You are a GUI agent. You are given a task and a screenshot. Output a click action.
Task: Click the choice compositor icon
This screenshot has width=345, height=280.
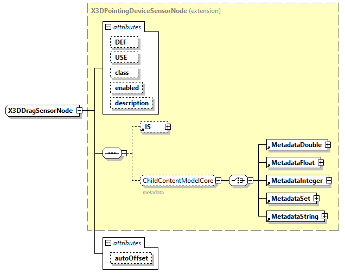[238, 180]
